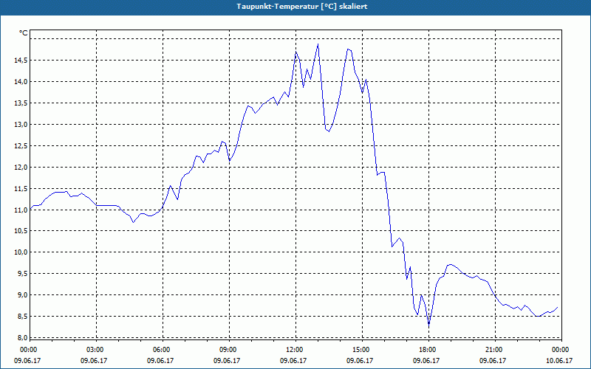Click the 09:00 time label
Image resolution: width=591 pixels, height=369 pixels.
tap(229, 350)
